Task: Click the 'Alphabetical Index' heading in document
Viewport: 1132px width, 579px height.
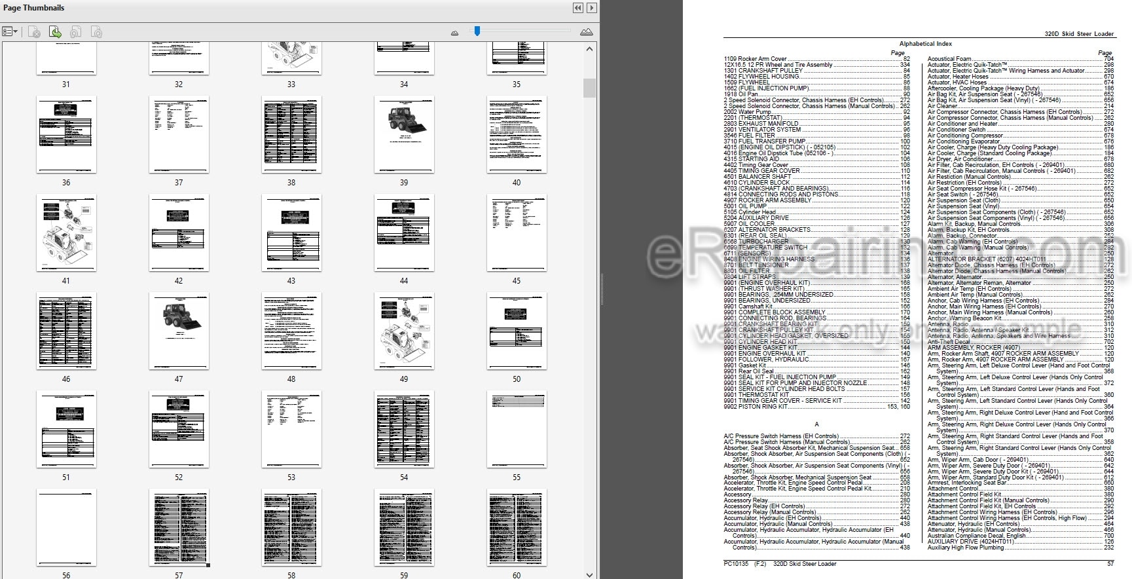Action: click(x=926, y=44)
